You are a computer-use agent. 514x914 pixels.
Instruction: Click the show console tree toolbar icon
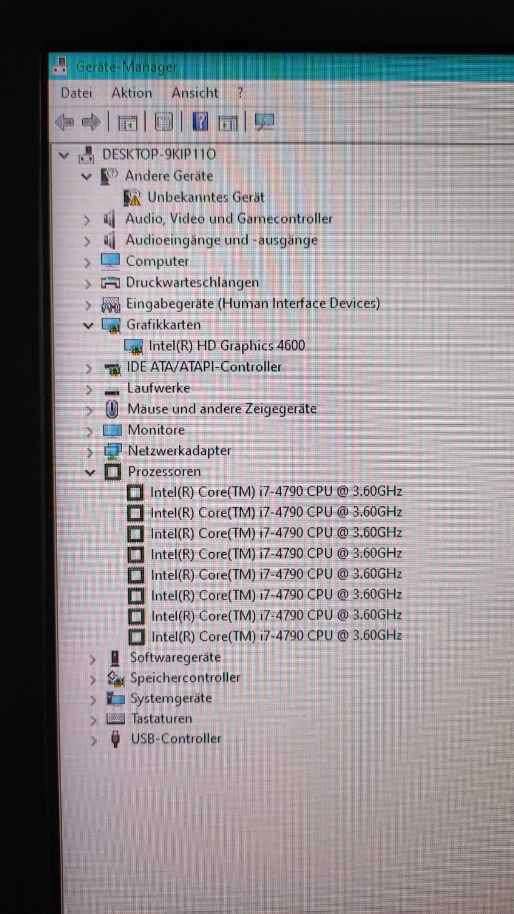127,122
